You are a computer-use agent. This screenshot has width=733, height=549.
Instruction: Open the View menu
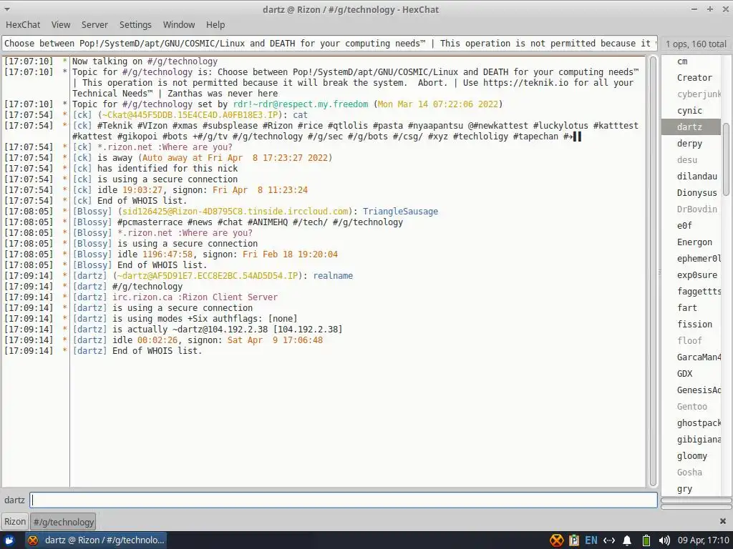click(x=61, y=25)
